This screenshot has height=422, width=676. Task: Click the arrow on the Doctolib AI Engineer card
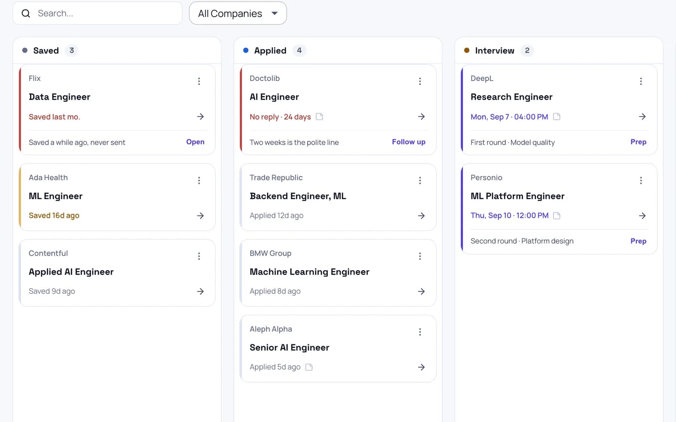[421, 116]
